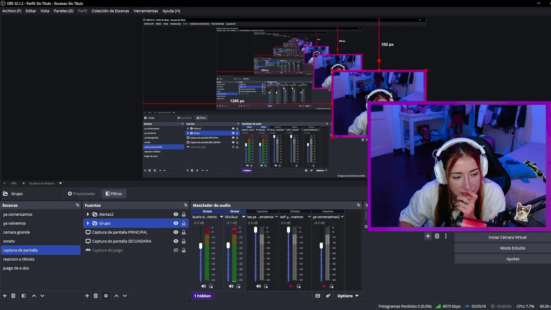Open the mixer Options dropdown

348,296
